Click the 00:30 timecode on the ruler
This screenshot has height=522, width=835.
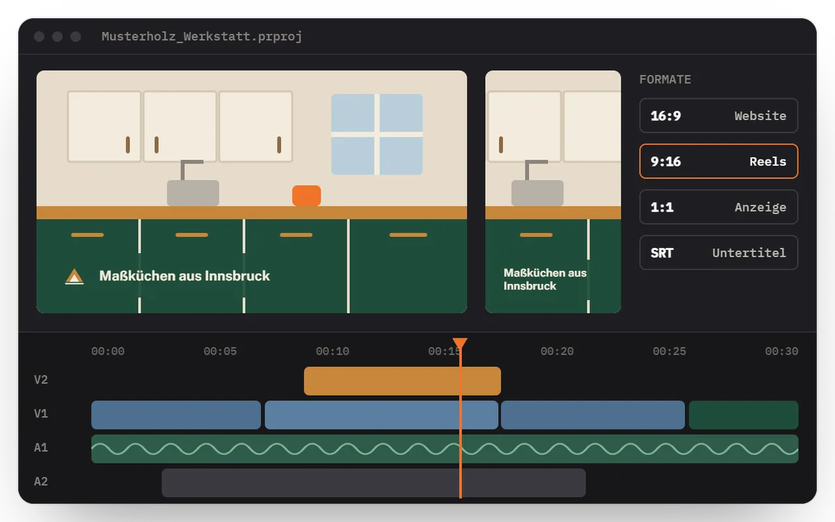pos(781,351)
